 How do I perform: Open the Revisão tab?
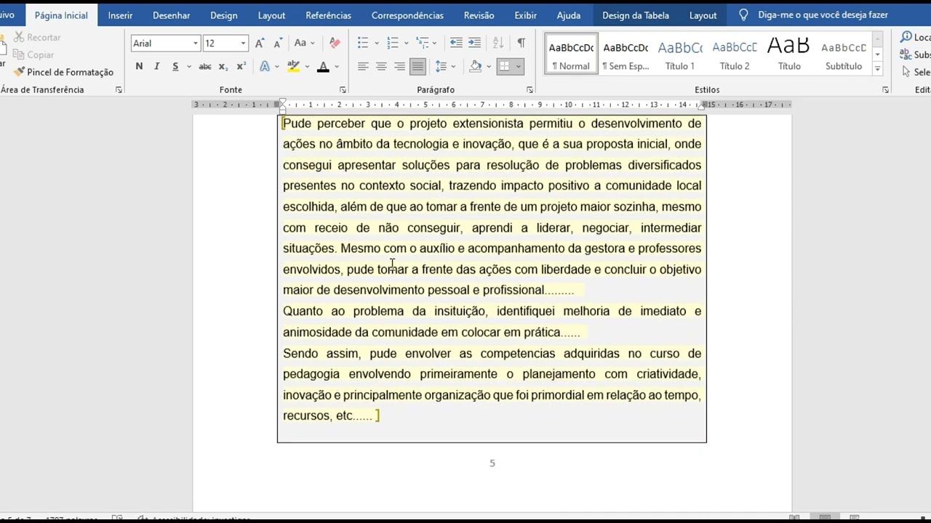(x=479, y=15)
